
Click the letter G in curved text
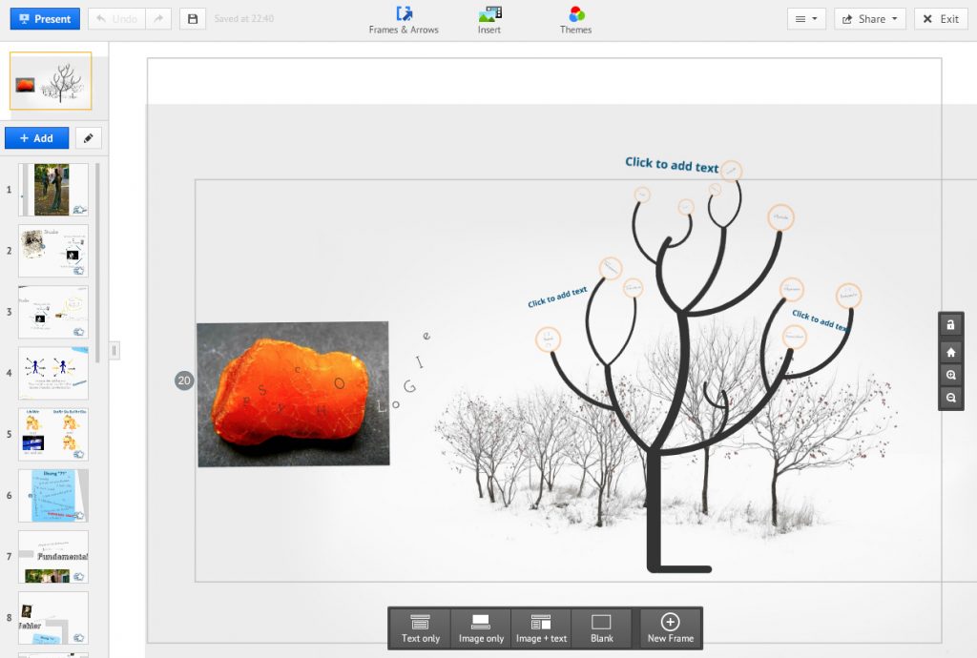pyautogui.click(x=409, y=386)
